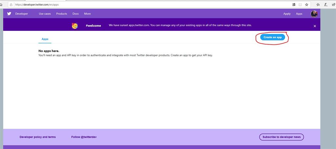Click the browser home icon

[1, 5]
